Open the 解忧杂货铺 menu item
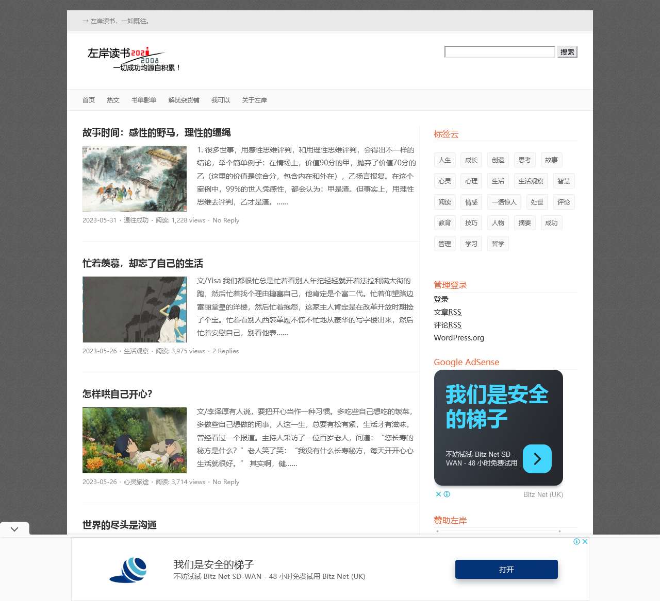The width and height of the screenshot is (660, 601). coord(184,100)
